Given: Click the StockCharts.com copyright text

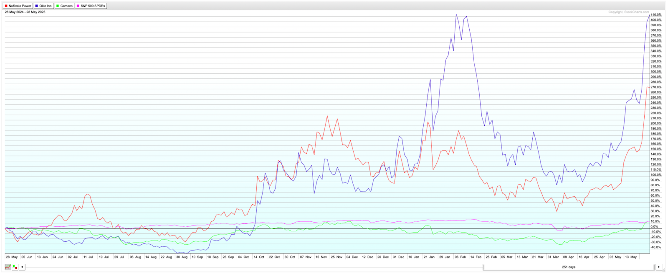Looking at the screenshot, I should click(x=628, y=12).
